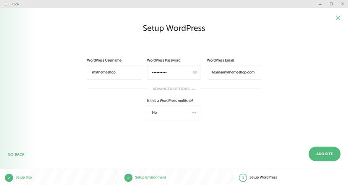Click the WordPress Password field
Screen dimensions: 348x185
(x=174, y=72)
